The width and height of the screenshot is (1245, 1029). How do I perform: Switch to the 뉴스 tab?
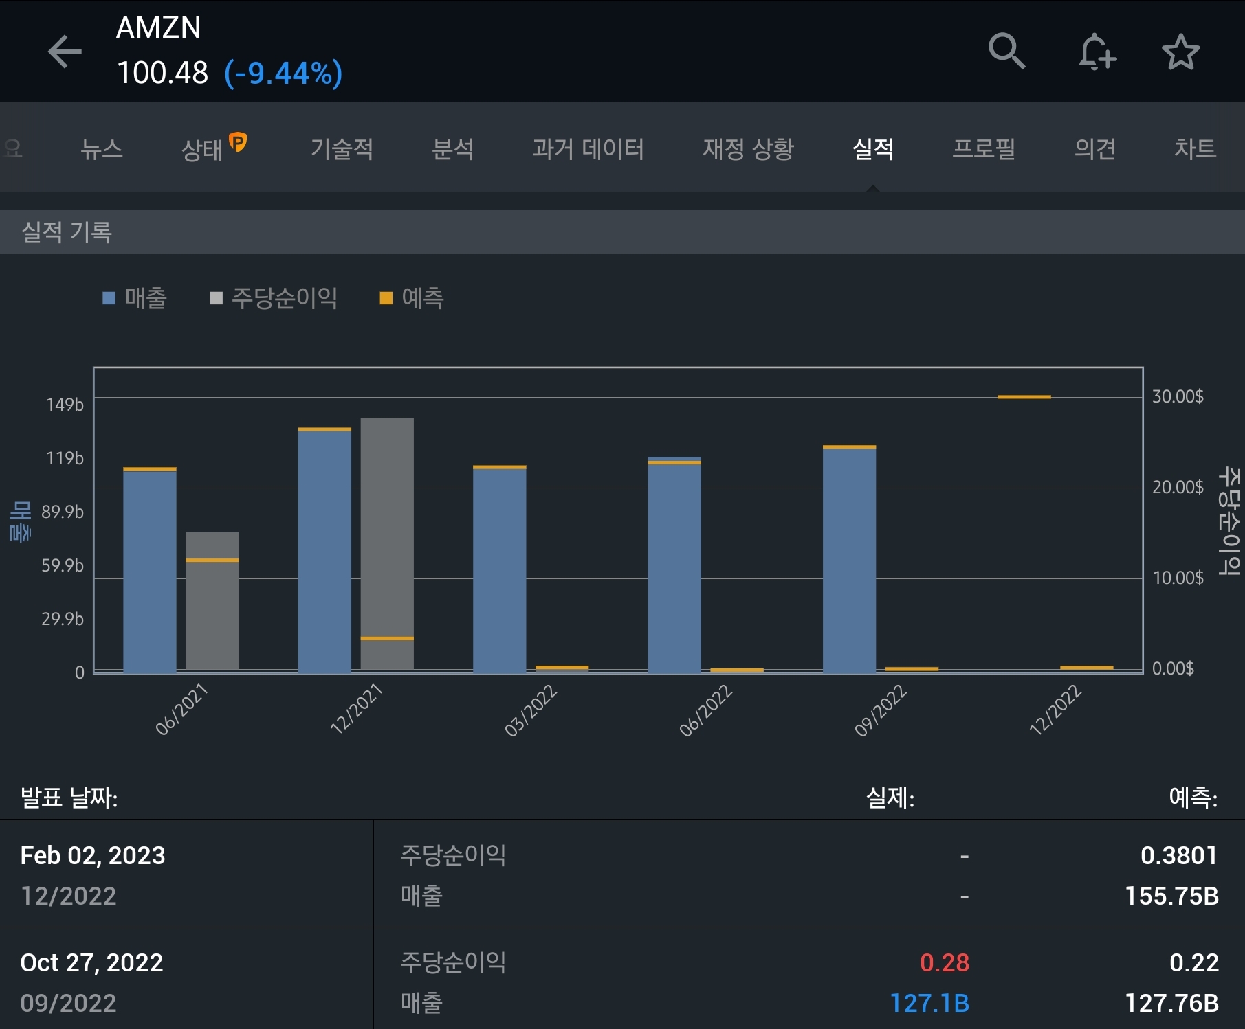(x=102, y=148)
